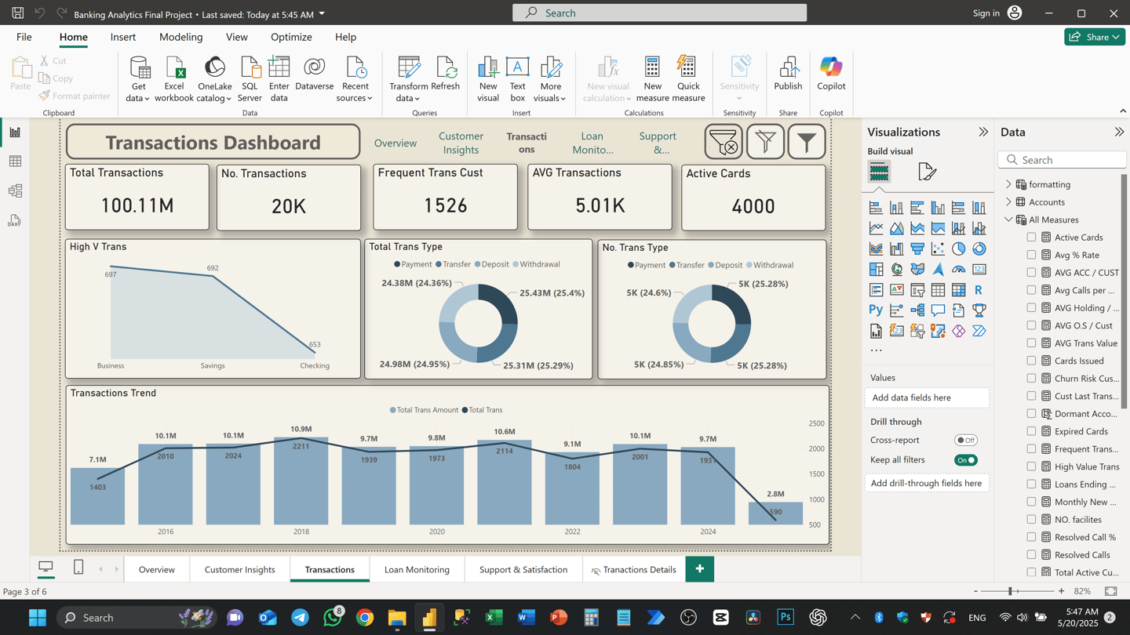Image resolution: width=1130 pixels, height=635 pixels.
Task: Navigate to Loan Monito... dashboard link
Action: click(592, 143)
